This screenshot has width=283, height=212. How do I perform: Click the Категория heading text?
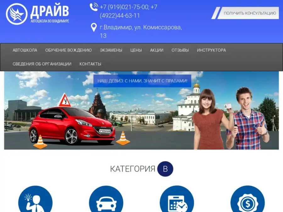(133, 169)
